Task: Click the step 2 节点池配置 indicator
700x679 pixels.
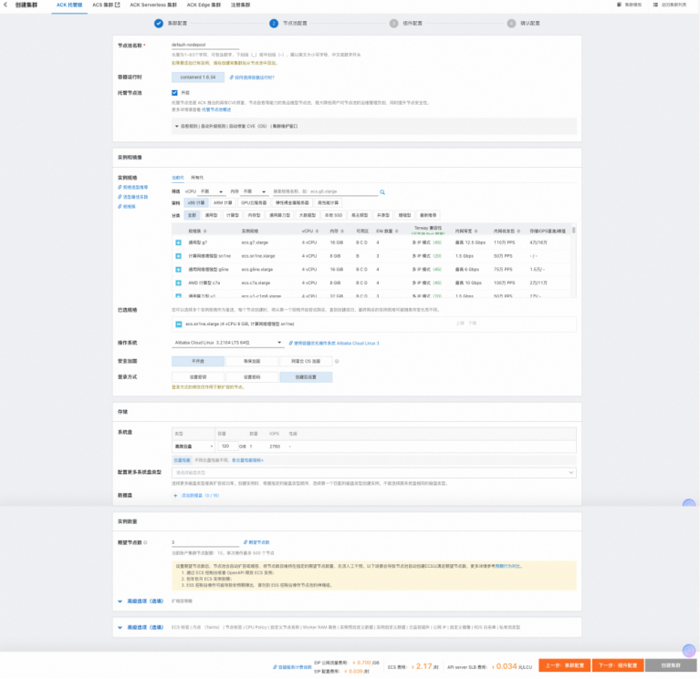Action: (274, 23)
